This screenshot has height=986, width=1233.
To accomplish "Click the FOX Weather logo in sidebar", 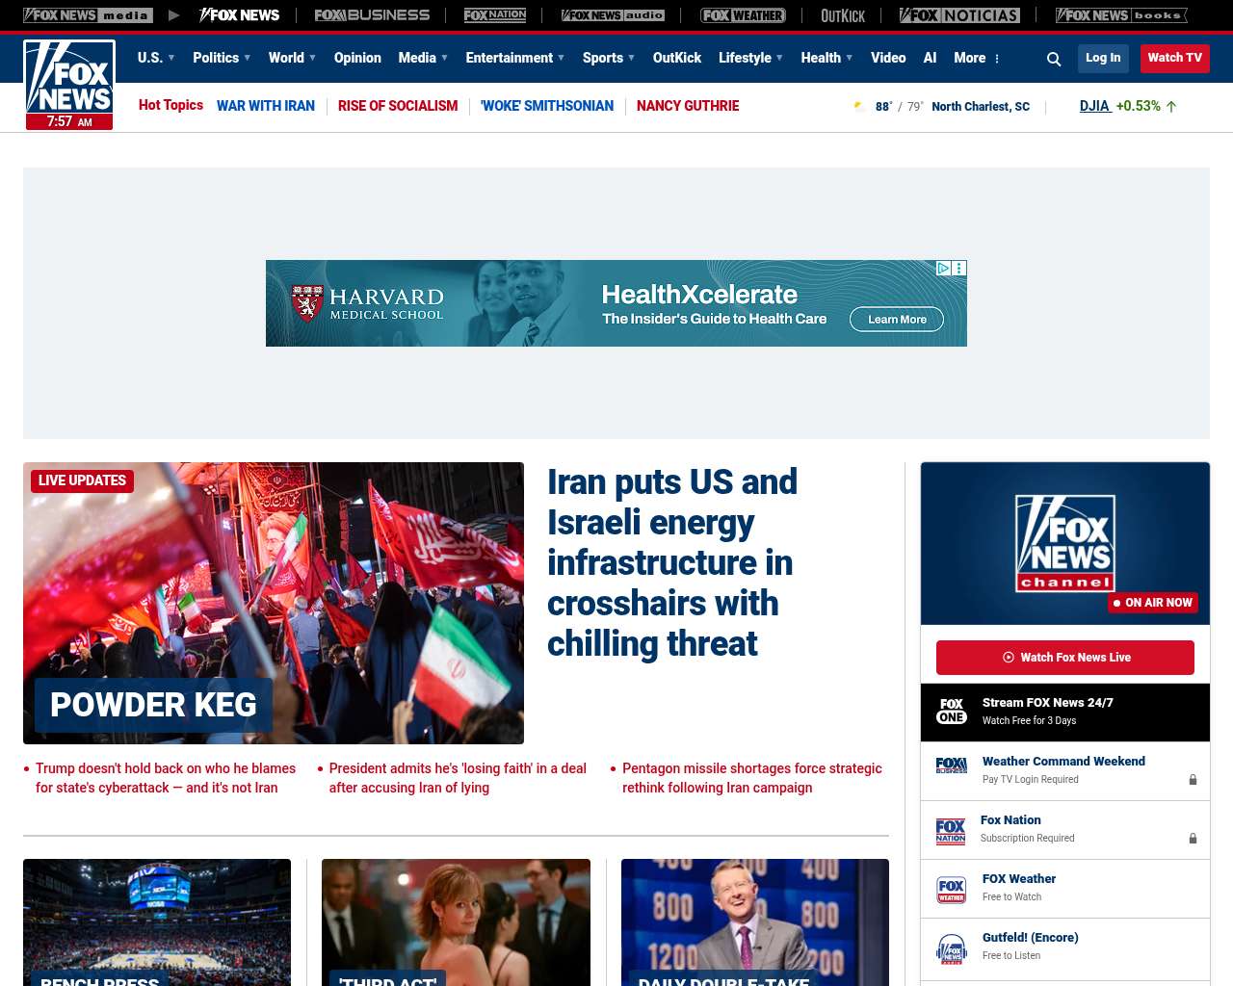I will (x=952, y=890).
